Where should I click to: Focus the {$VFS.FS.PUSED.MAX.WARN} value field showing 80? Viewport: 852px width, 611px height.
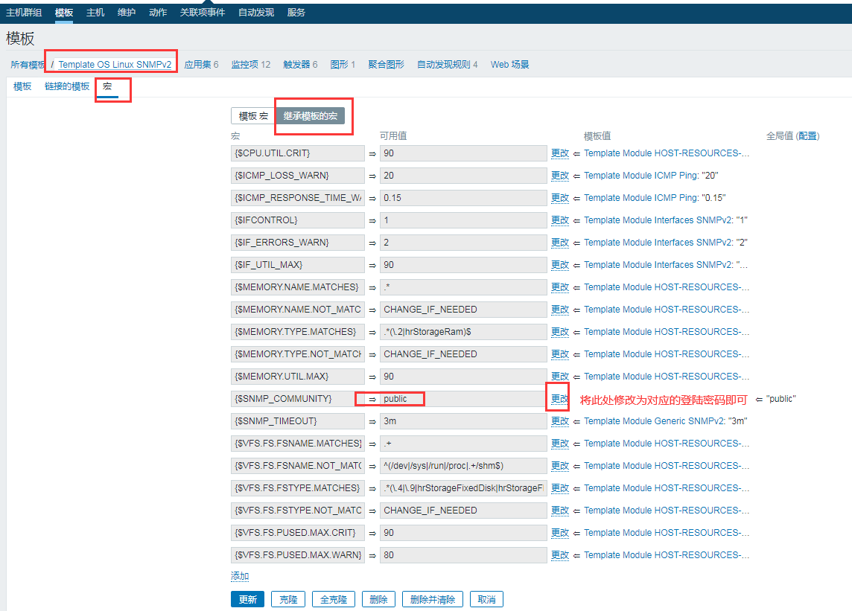(x=463, y=555)
